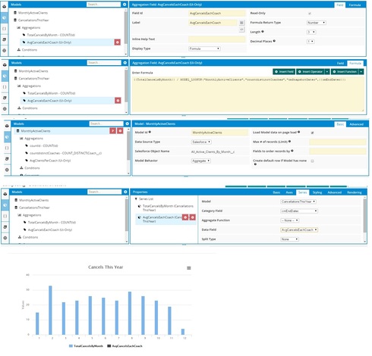Click the left red icon on highlighted MonthlyActiveClients row
Image resolution: width=372 pixels, height=356 pixels.
tap(112, 131)
